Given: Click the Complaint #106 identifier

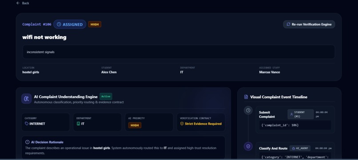Looking at the screenshot, I should pyautogui.click(x=37, y=24).
